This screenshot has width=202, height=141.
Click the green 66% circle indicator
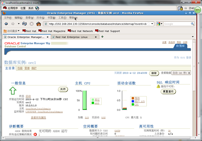(x=198, y=10)
